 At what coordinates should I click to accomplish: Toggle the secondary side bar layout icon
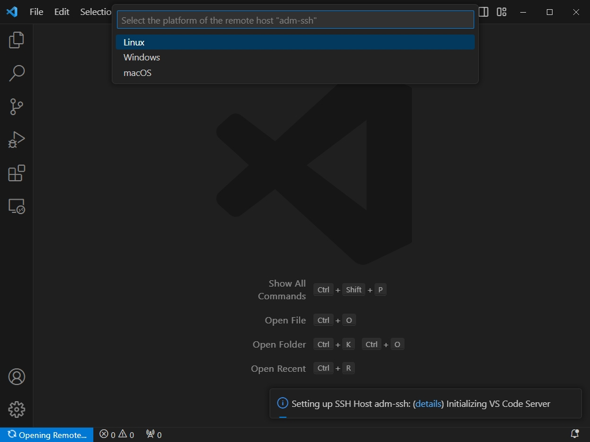[x=483, y=12]
